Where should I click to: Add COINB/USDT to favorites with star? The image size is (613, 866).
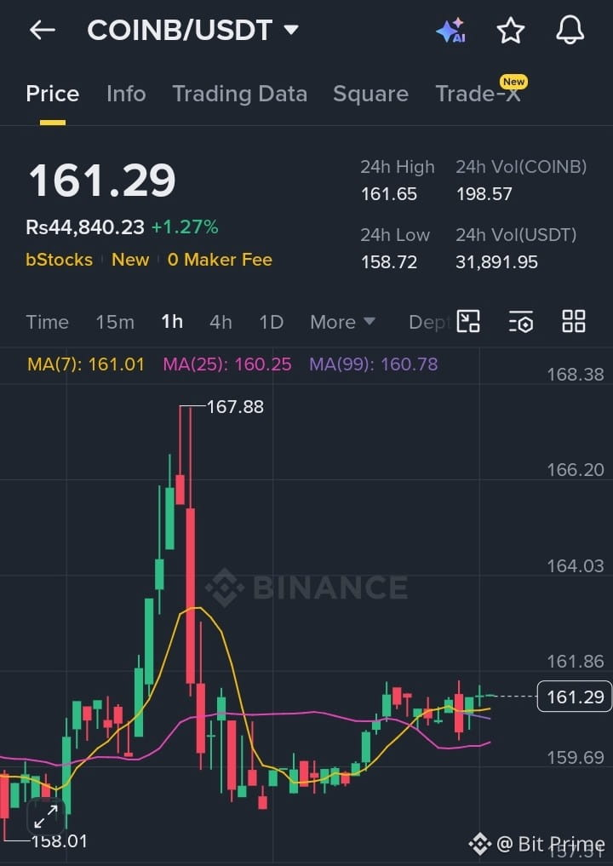pos(510,31)
